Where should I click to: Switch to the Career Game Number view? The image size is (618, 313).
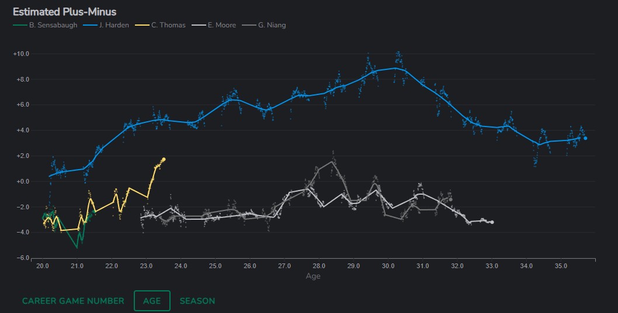click(73, 301)
